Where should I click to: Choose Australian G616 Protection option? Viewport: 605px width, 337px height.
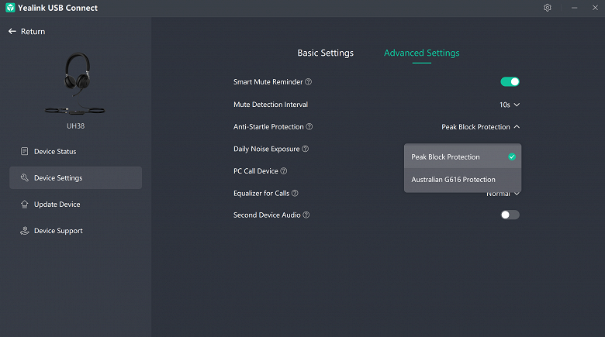point(462,180)
